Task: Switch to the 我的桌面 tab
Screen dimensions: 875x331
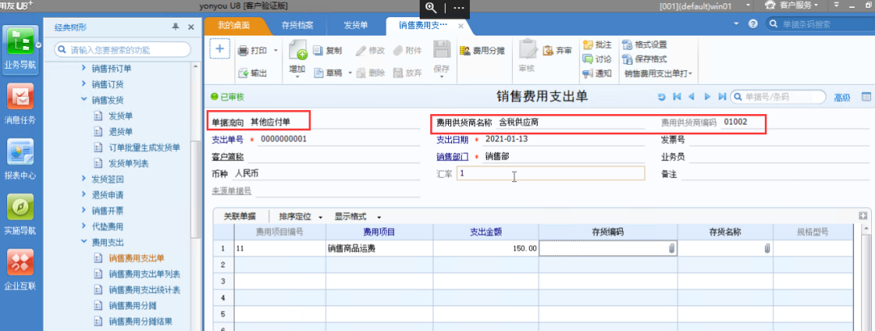Action: pos(233,26)
